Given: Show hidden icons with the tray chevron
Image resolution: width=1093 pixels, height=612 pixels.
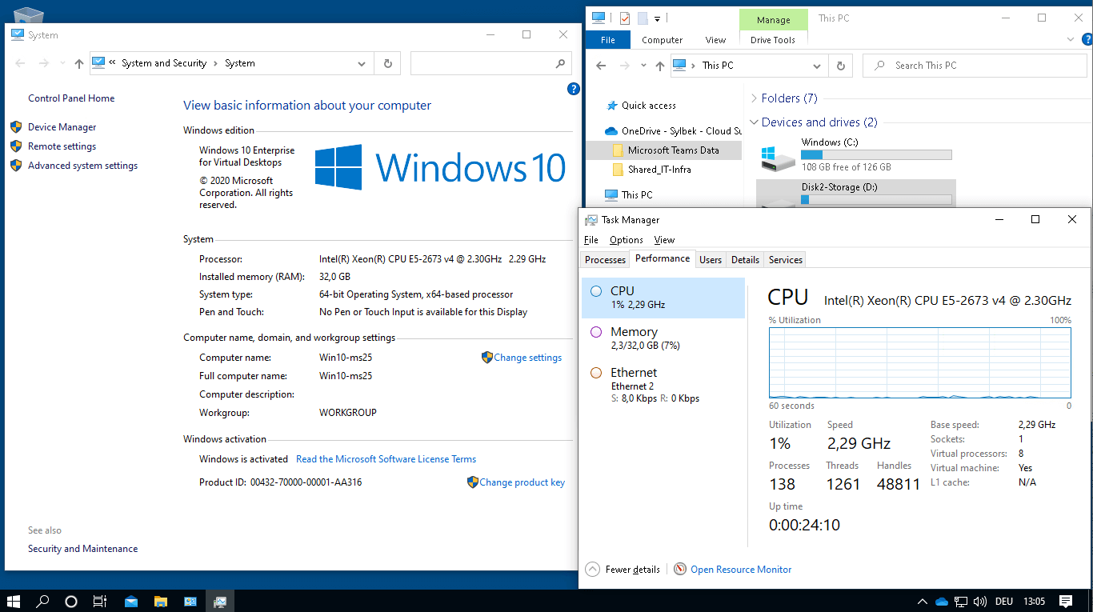Looking at the screenshot, I should pos(923,601).
